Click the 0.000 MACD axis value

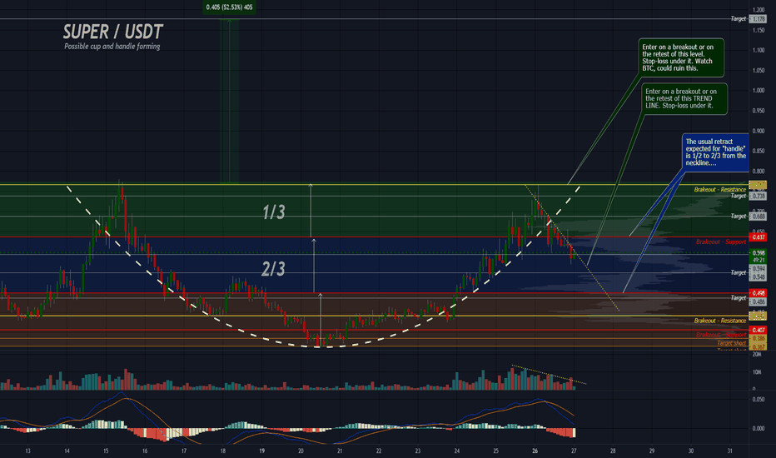759,429
